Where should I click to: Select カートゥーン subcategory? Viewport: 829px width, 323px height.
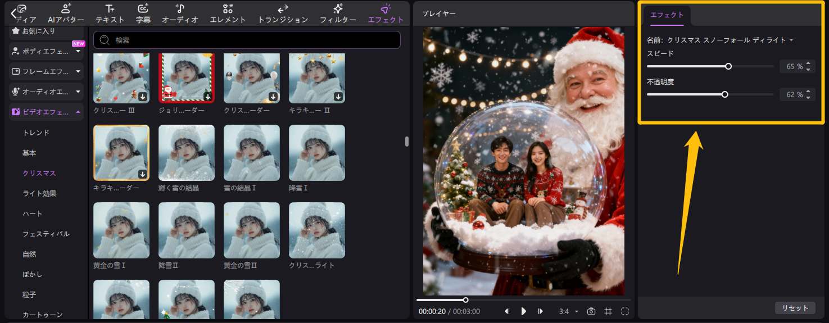click(42, 315)
